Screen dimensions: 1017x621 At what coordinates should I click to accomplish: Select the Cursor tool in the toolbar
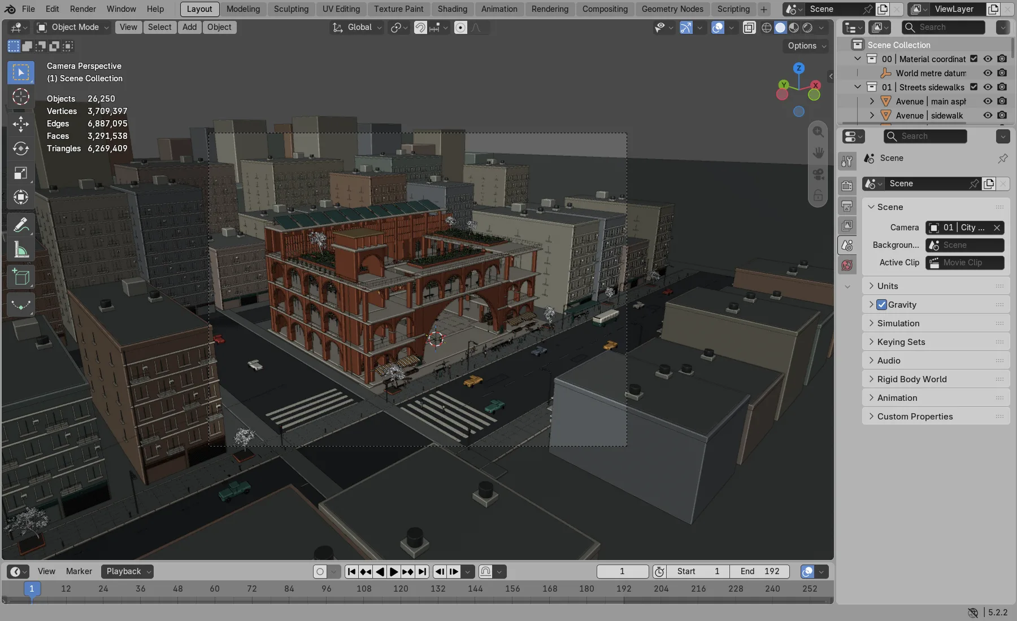pyautogui.click(x=21, y=97)
